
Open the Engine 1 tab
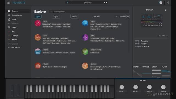click(x=136, y=67)
